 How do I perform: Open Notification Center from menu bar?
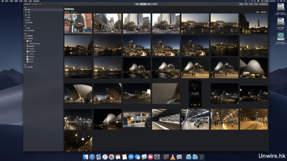click(285, 1)
